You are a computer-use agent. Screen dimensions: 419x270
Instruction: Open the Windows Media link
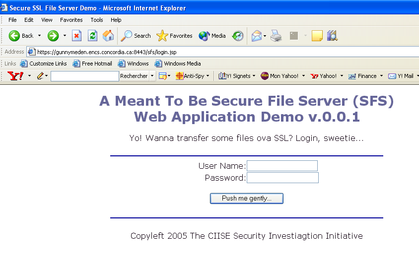click(x=178, y=64)
